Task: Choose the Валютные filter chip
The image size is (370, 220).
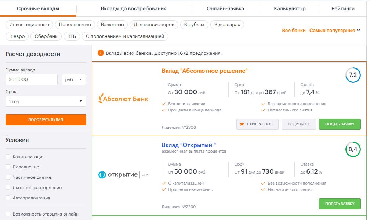Action: pos(112,24)
